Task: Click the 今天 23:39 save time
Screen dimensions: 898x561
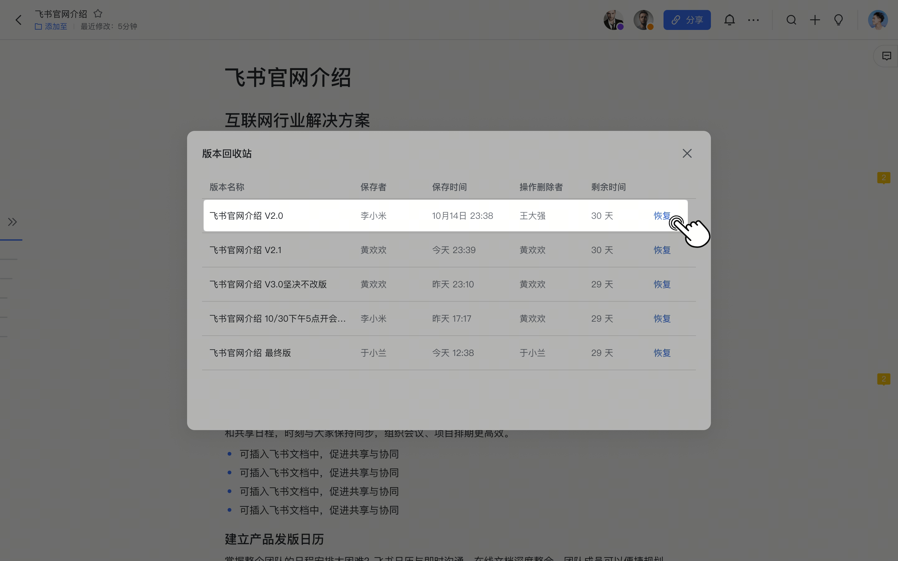Action: (454, 250)
